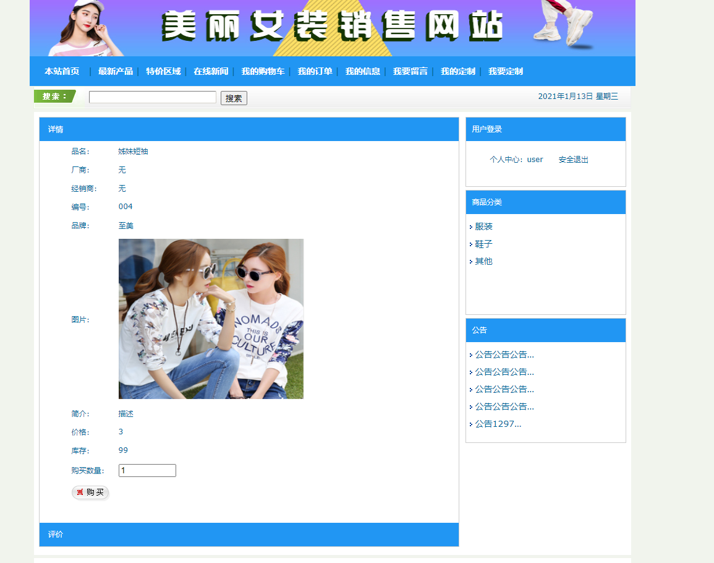Click inside the search text box

click(x=152, y=97)
